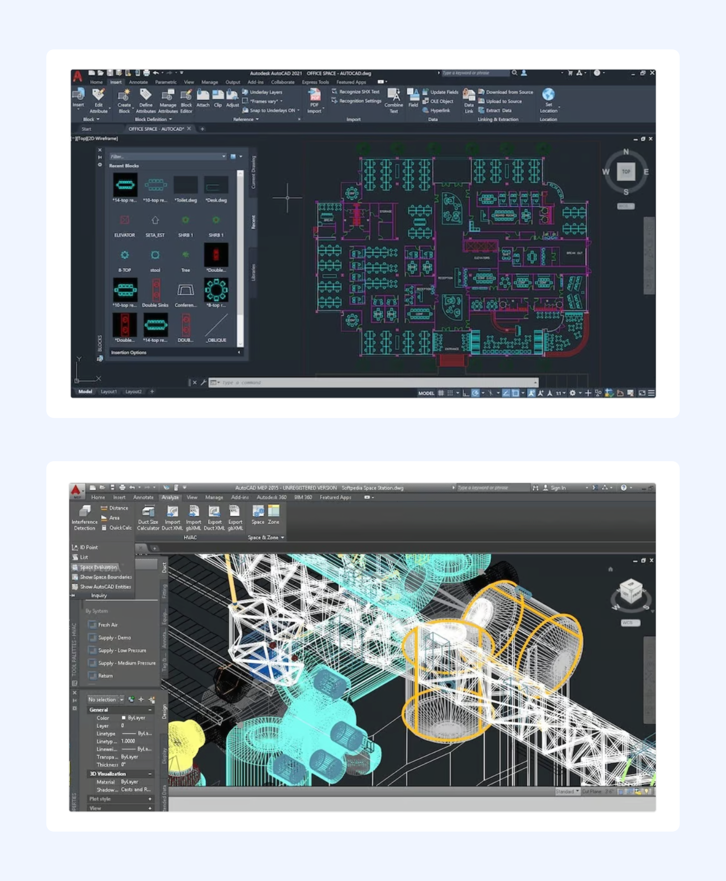Click Recognize SHX Text

pos(356,92)
